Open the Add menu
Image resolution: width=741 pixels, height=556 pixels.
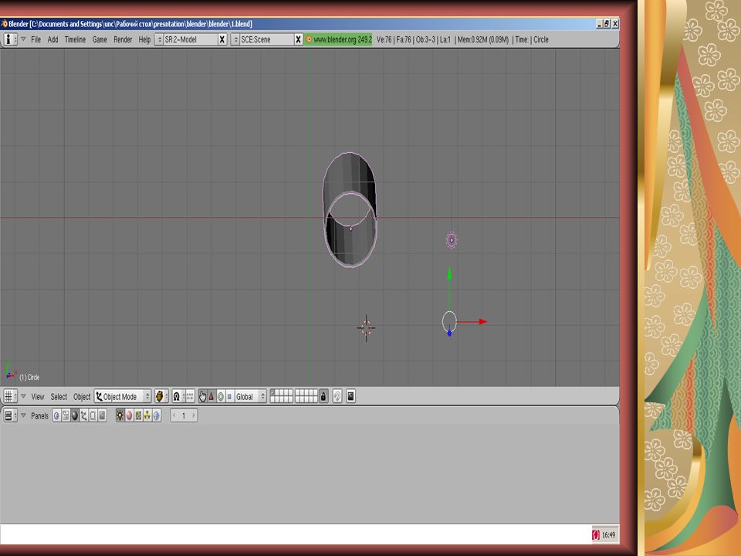53,39
